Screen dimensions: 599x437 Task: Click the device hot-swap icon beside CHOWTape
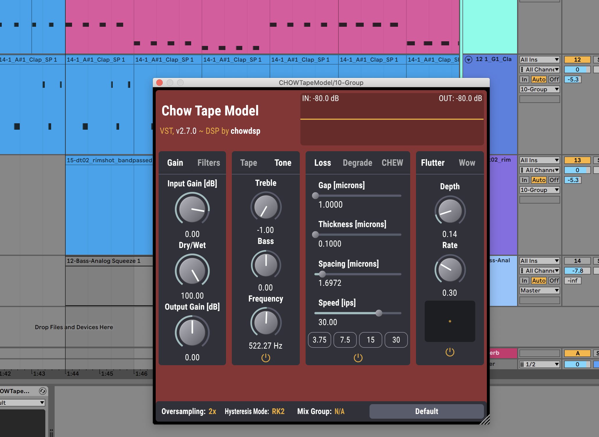[42, 391]
